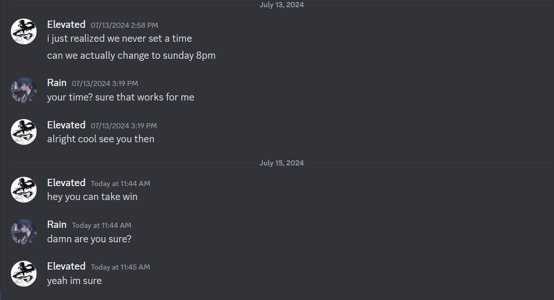The height and width of the screenshot is (300, 554).
Task: Select Elevated's avatar beside "yeah im sure"
Action: (x=24, y=273)
